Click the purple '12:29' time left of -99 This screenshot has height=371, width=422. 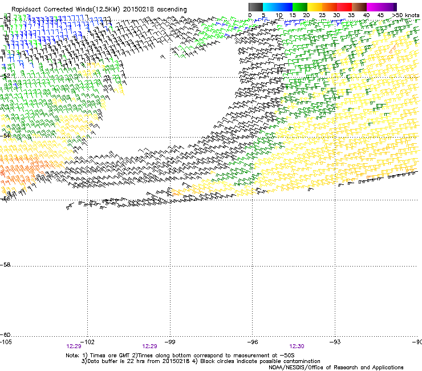(x=149, y=346)
